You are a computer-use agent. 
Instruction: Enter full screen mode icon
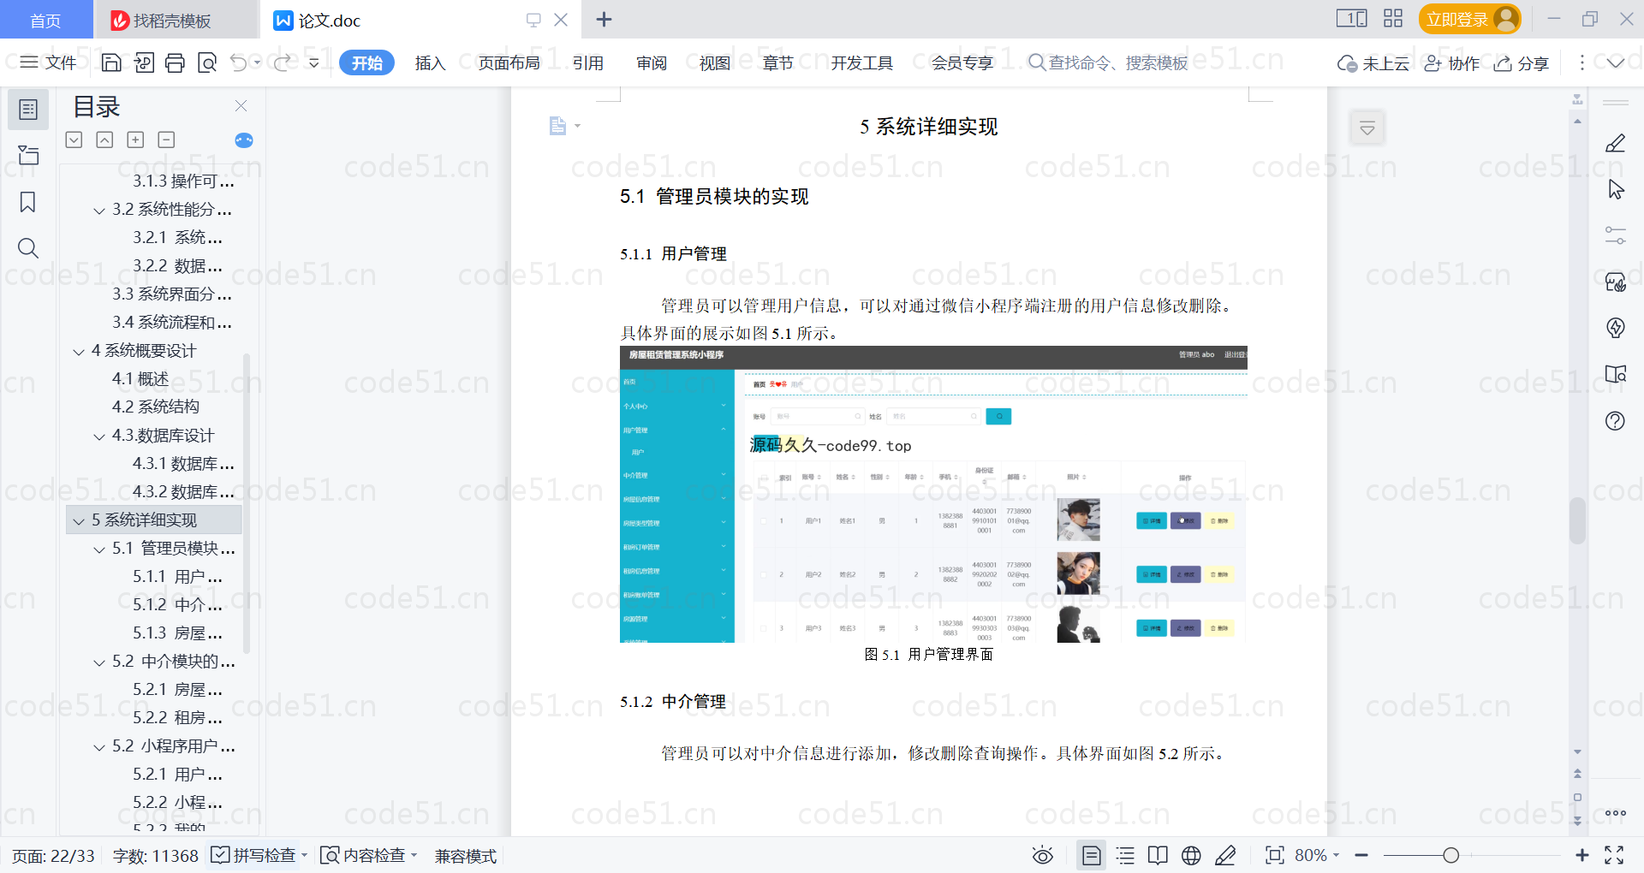point(1614,855)
